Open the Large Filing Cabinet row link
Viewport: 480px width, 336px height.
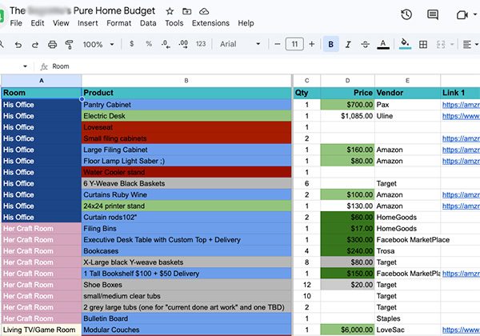461,150
